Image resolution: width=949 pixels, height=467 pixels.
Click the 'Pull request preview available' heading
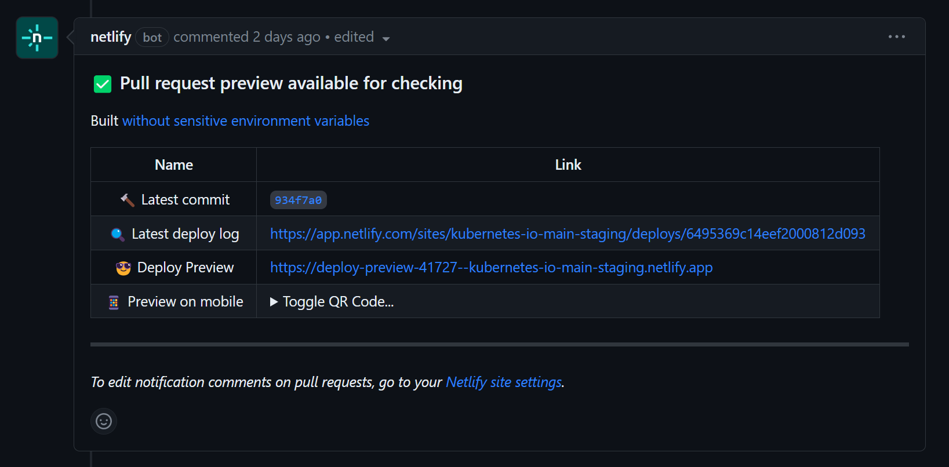tap(291, 83)
